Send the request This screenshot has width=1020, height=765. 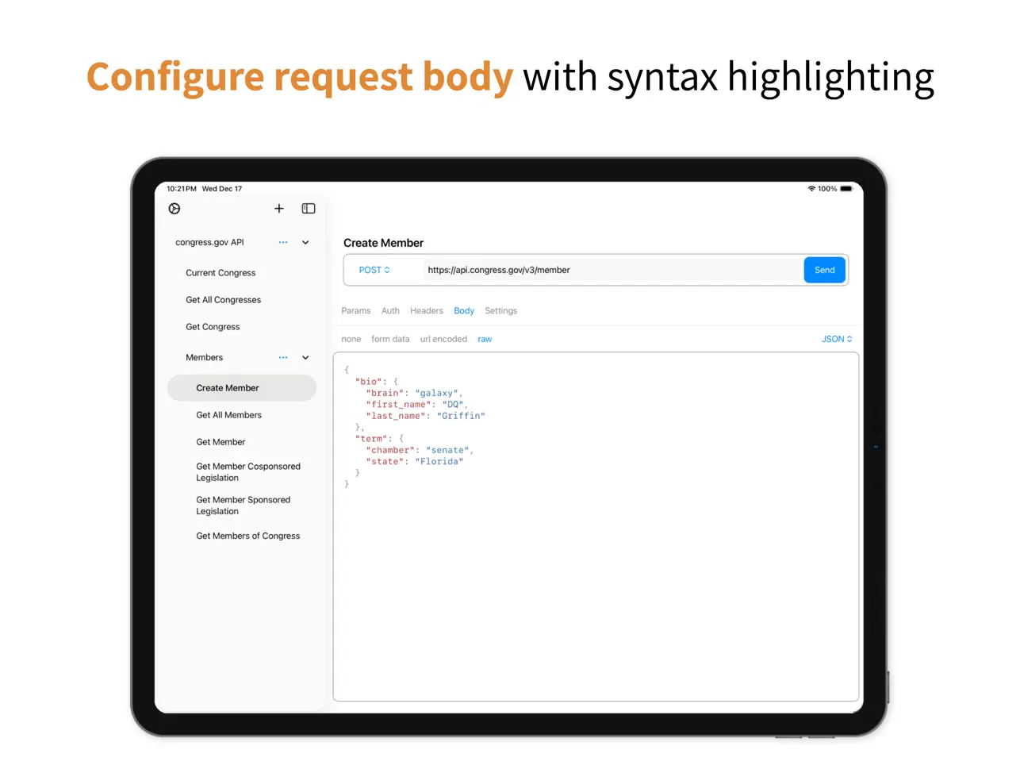click(825, 270)
